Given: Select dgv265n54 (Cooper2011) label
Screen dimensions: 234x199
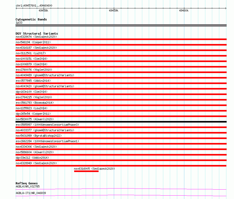Looking at the screenshot, I should (x=33, y=114).
